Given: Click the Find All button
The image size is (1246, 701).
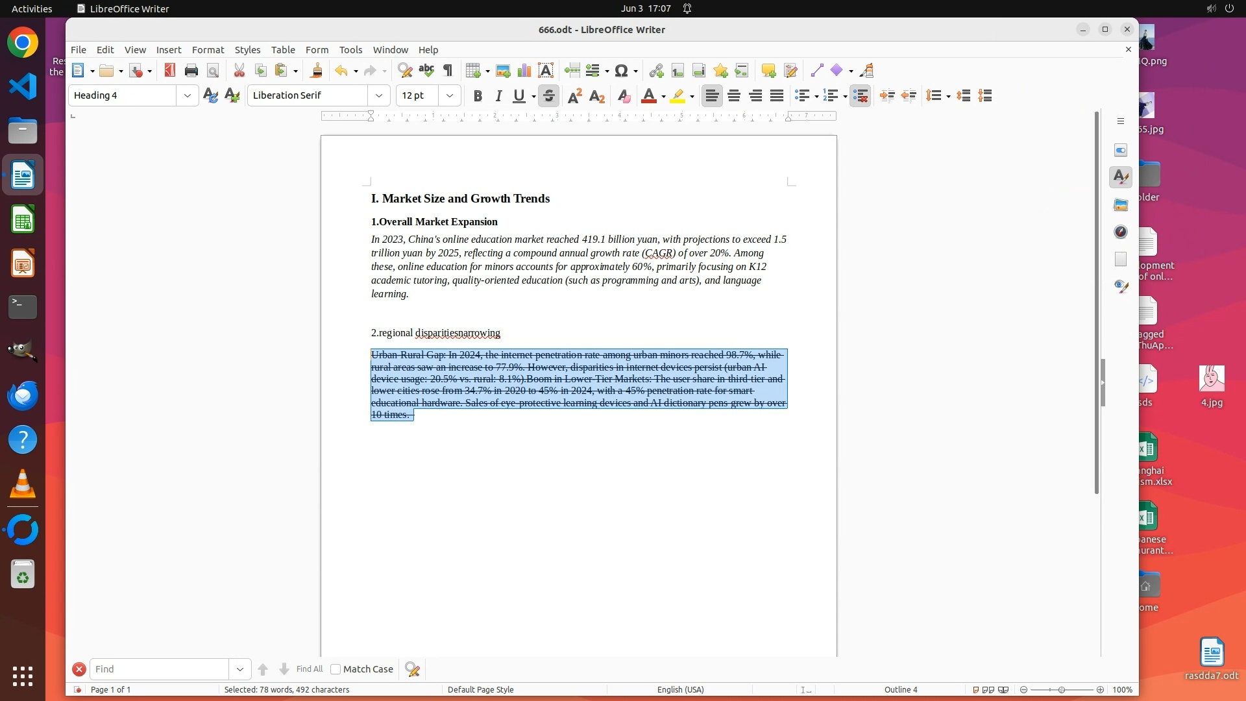Looking at the screenshot, I should (x=309, y=669).
